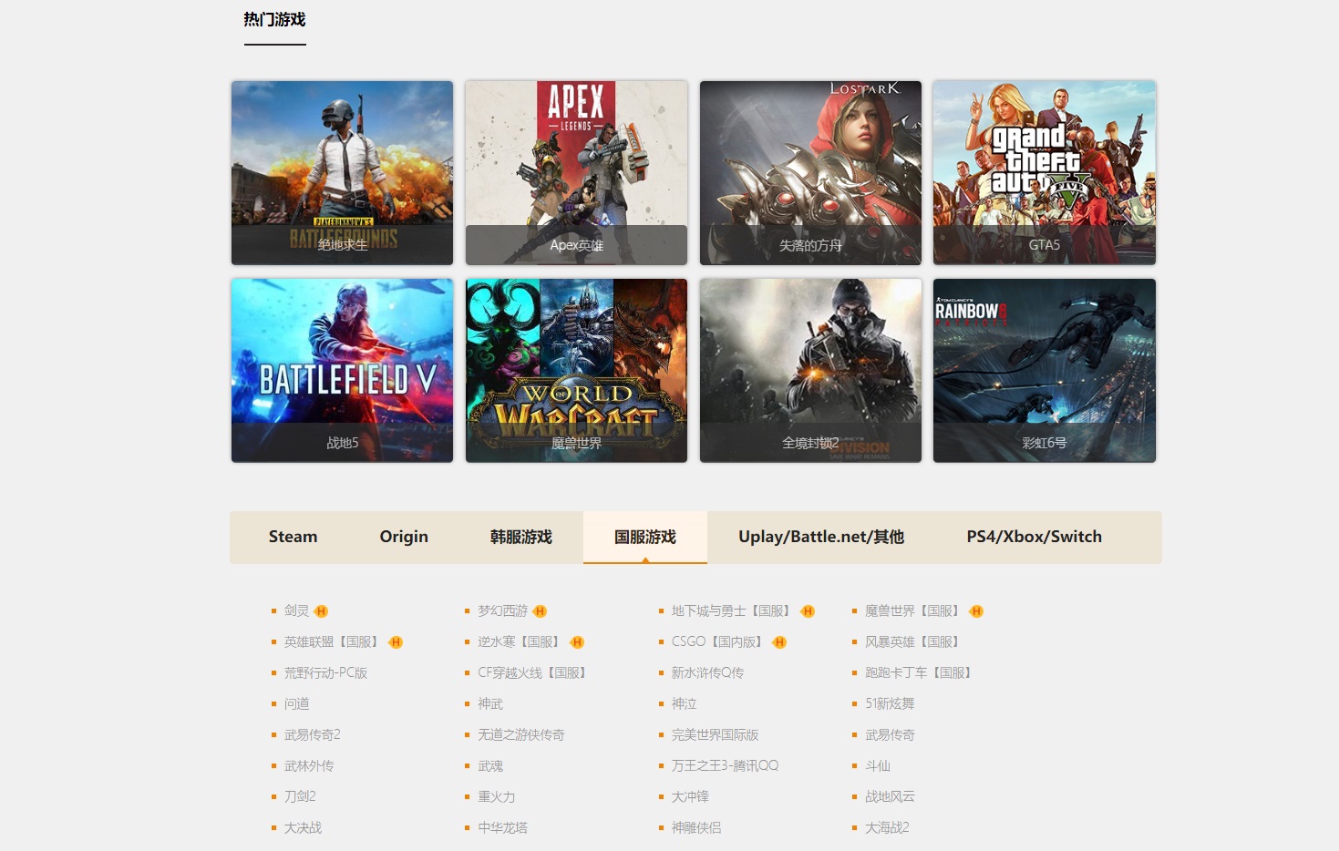Select the 51新炫舞 link

[890, 703]
